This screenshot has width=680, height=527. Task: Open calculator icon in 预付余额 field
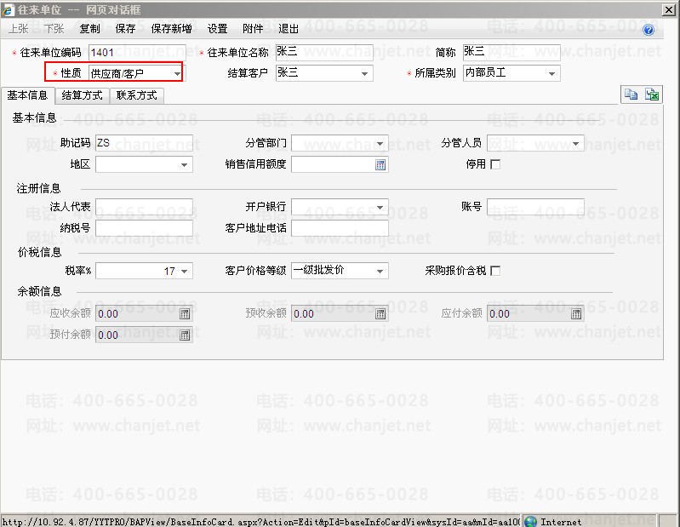[x=185, y=335]
